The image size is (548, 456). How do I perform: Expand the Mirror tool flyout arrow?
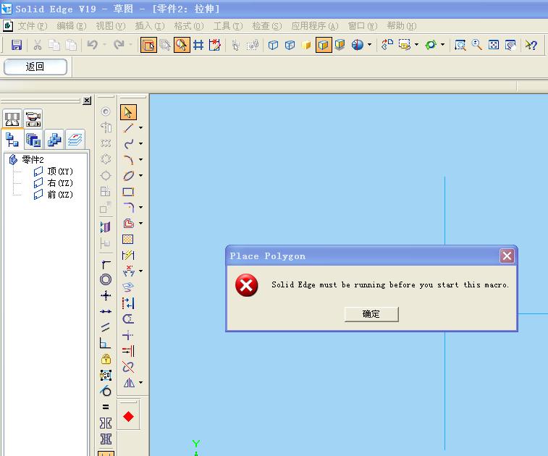pos(141,382)
